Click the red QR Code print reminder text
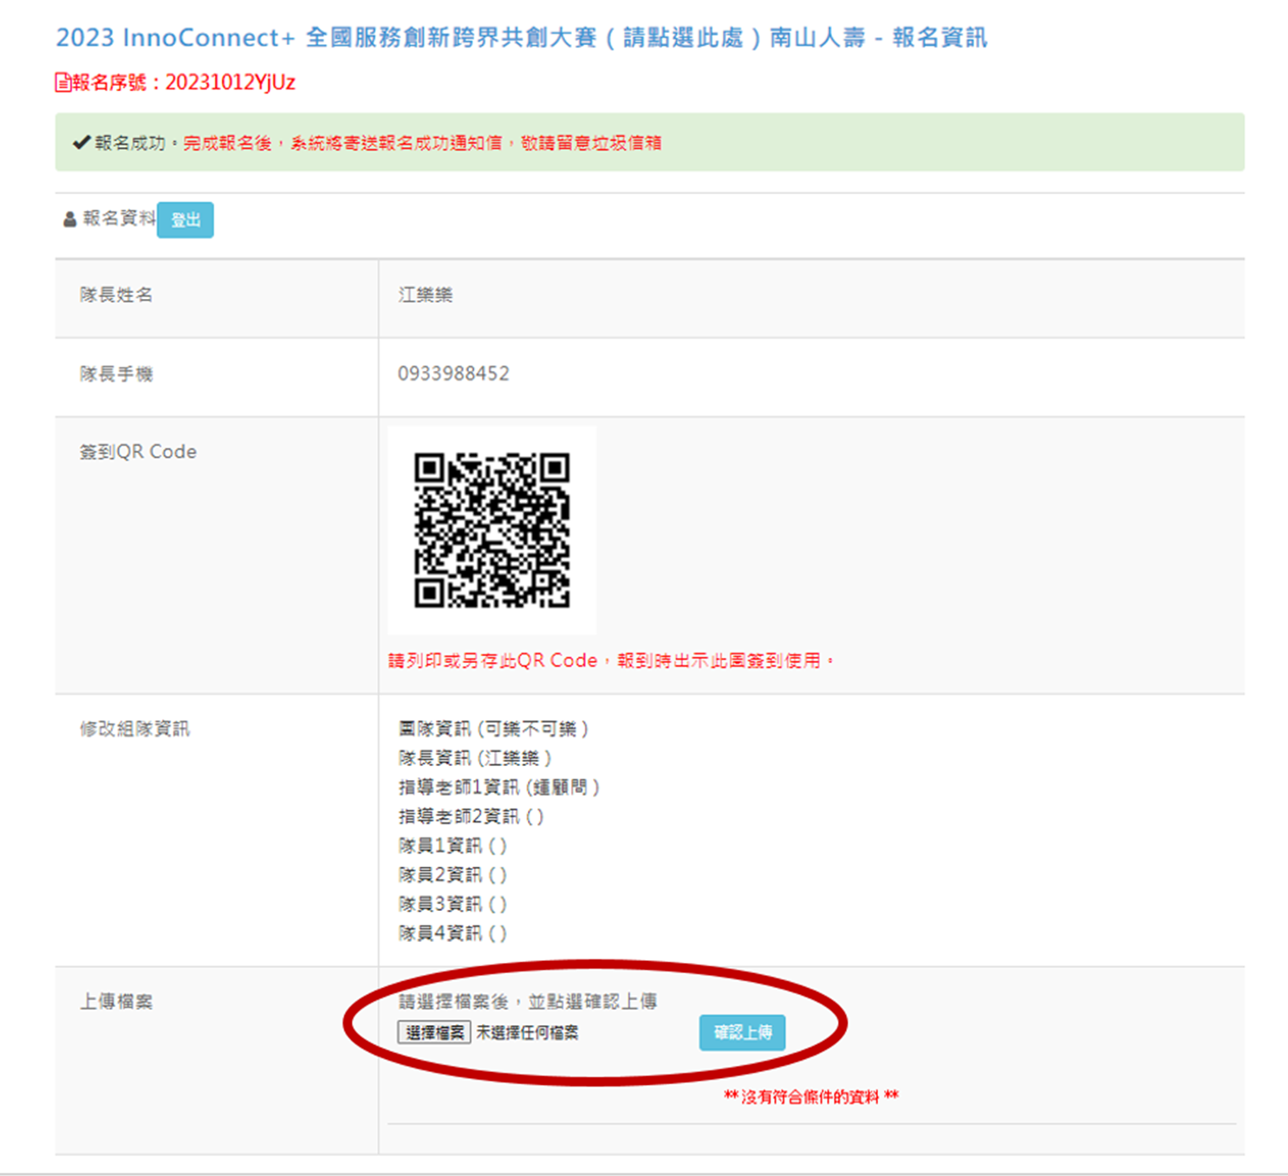 point(611,660)
